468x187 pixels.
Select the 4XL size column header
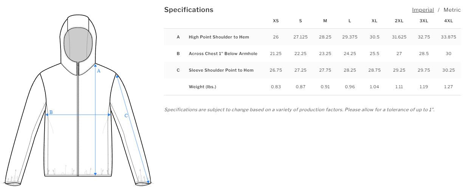448,21
